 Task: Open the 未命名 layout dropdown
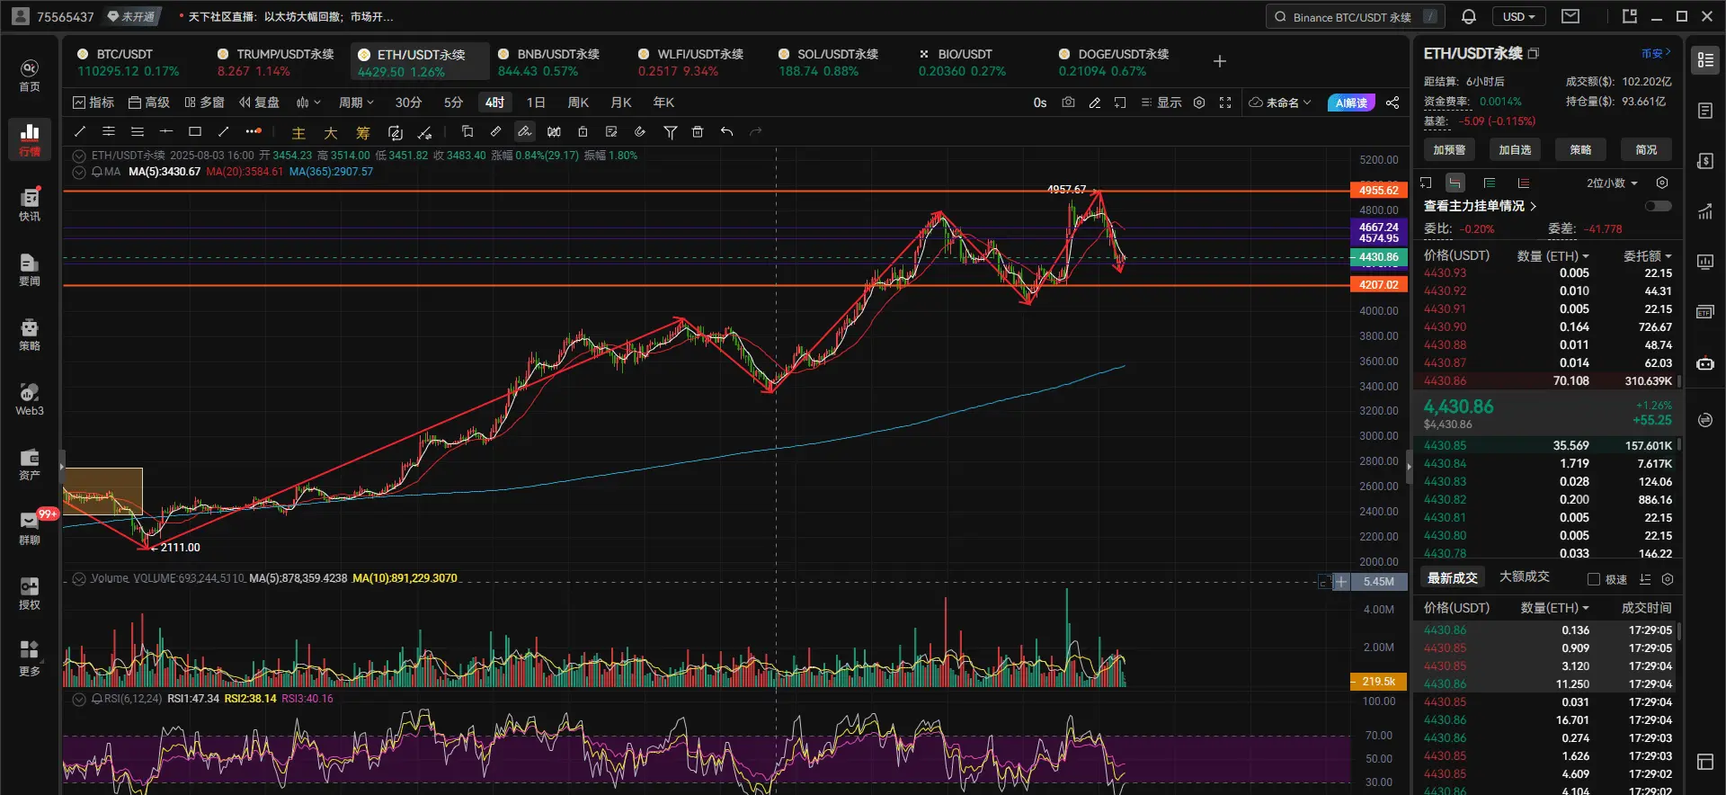point(1280,103)
